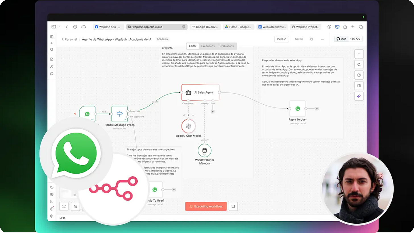This screenshot has width=414, height=233.
Task: Open the Weplash Knowledge doc browser tab
Action: [x=272, y=27]
